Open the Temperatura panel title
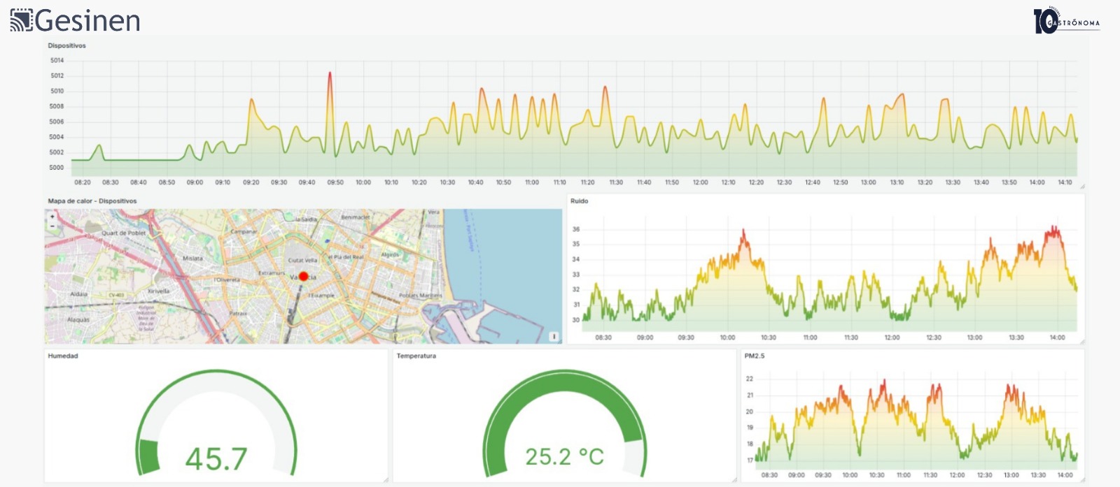 pyautogui.click(x=416, y=356)
